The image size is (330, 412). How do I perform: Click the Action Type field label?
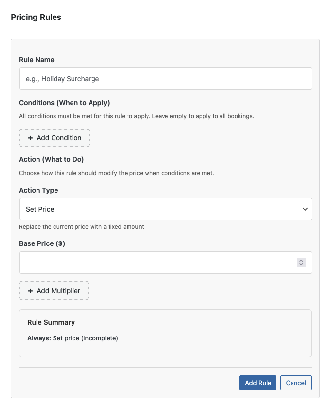(x=38, y=190)
